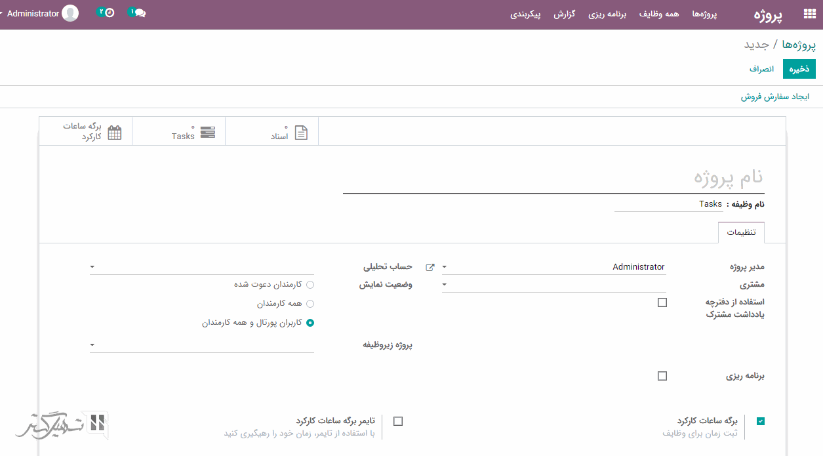The image size is (823, 456).
Task: Open the اسناد documents stat icon
Action: point(300,132)
